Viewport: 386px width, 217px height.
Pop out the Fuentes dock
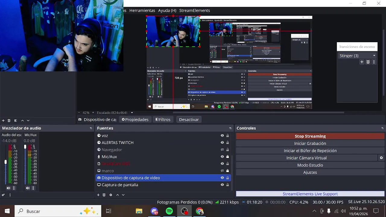230,128
